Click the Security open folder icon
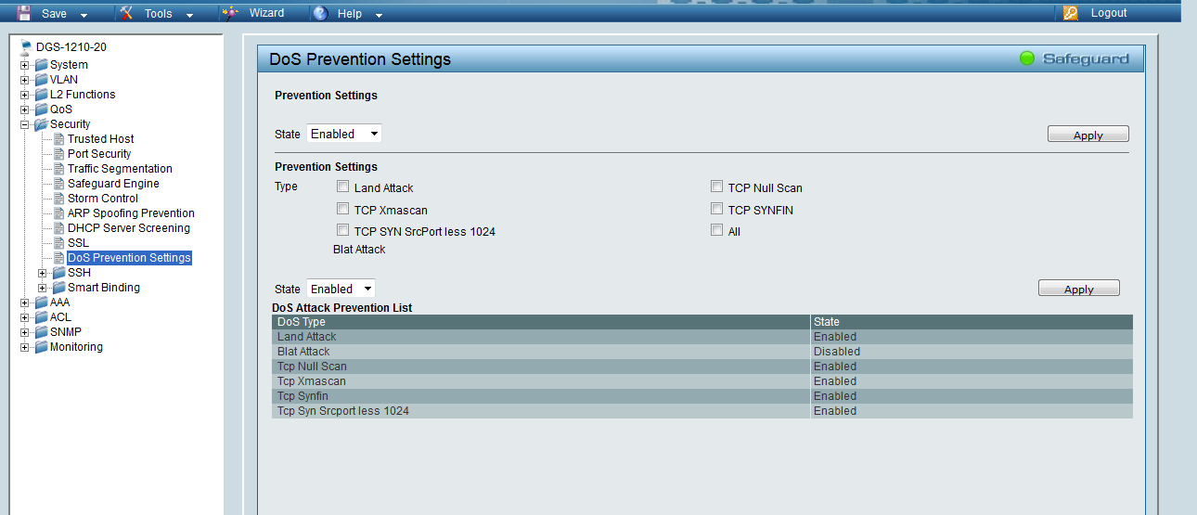The image size is (1197, 515). pyautogui.click(x=41, y=124)
